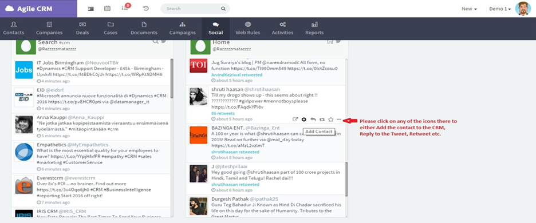Click the ArvindKejriwal retweeted link
This screenshot has width=536, height=223.
coord(237,74)
